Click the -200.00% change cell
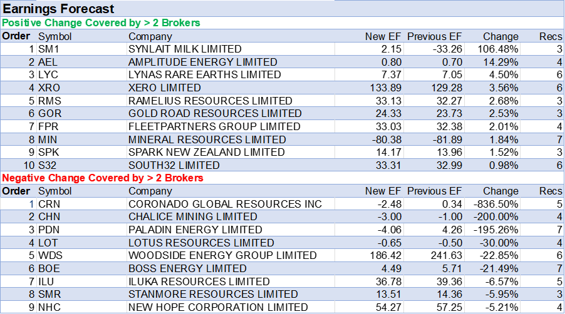This screenshot has width=565, height=314. [495, 216]
